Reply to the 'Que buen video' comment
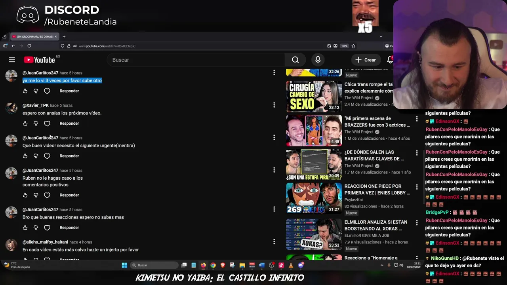The height and width of the screenshot is (285, 507). (x=69, y=156)
